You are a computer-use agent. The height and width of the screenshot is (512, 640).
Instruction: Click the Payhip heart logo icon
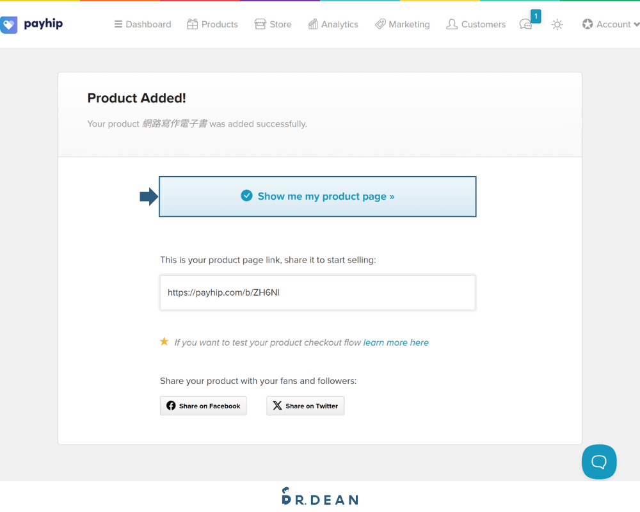[x=9, y=25]
